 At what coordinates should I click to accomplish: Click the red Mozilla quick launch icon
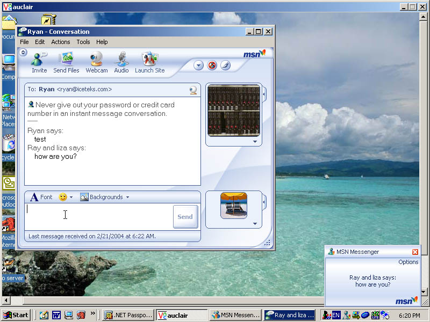pos(81,315)
